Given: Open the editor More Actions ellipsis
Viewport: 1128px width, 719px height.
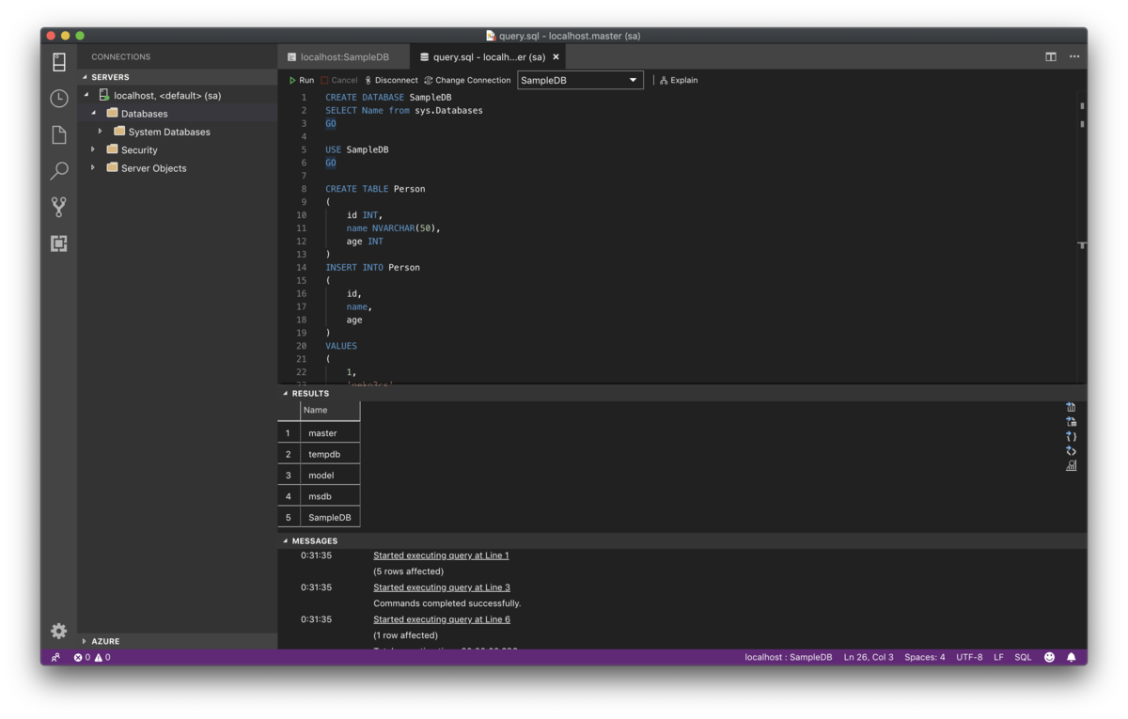Looking at the screenshot, I should pyautogui.click(x=1074, y=56).
